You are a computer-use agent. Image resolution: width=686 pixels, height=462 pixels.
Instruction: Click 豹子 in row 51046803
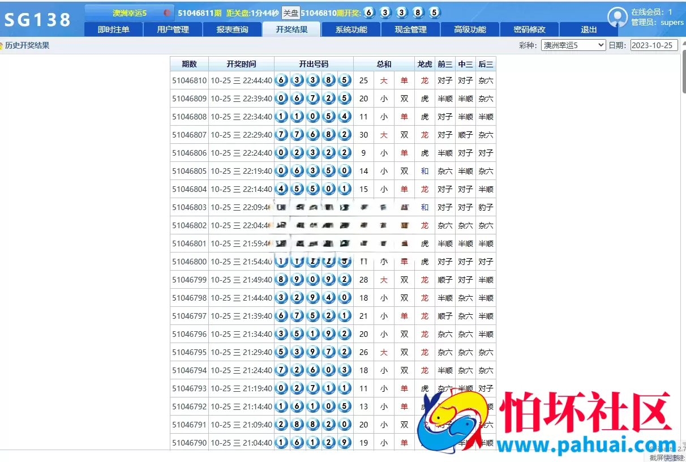(486, 207)
